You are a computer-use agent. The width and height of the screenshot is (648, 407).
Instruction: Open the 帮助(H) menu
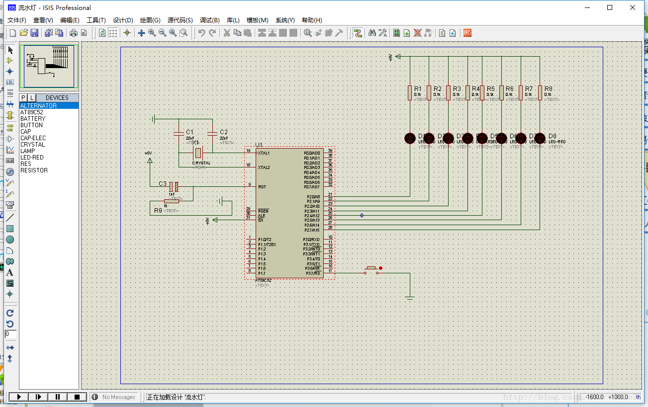[x=312, y=20]
